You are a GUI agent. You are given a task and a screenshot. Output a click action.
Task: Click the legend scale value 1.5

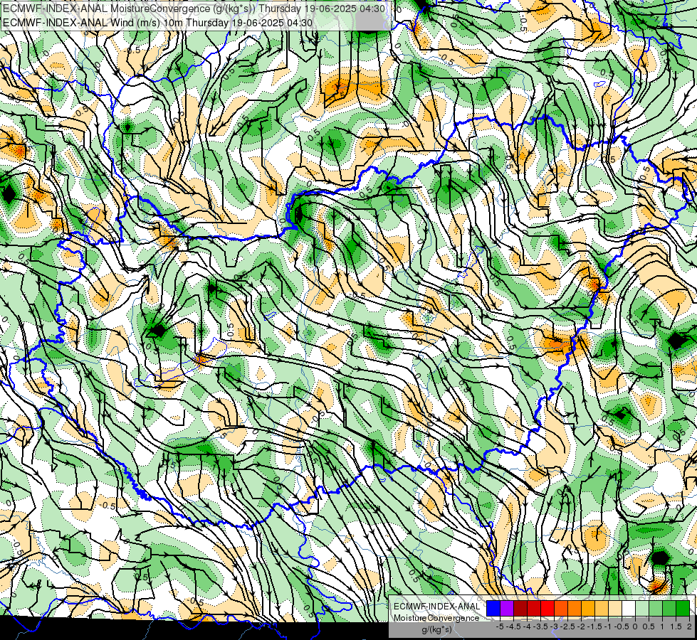[x=676, y=626]
